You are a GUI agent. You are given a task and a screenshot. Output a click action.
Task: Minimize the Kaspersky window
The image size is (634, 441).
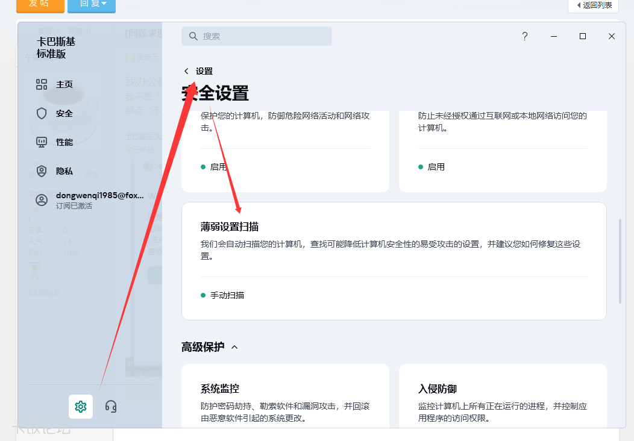click(554, 36)
